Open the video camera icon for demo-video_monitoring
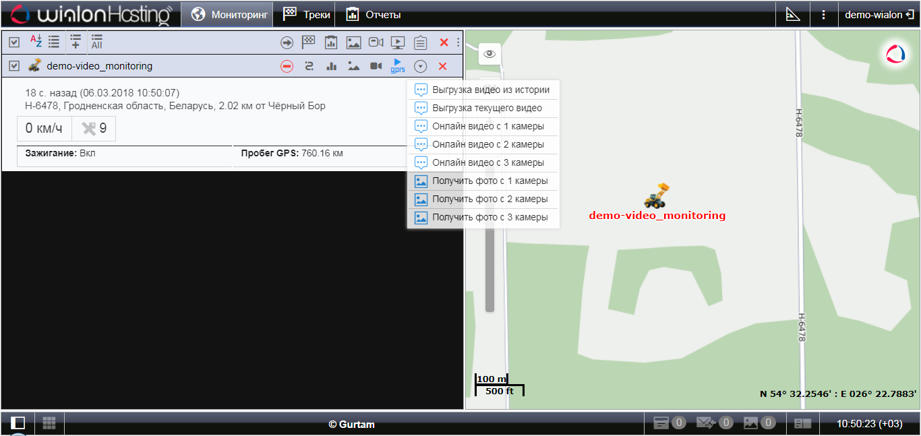The image size is (921, 436). click(x=376, y=66)
